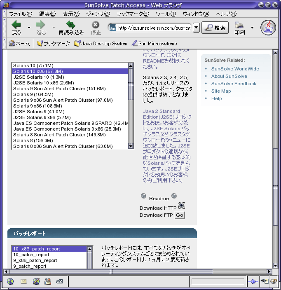Viewport: 281px width, 290px height.
Task: Open the ブックマーク folder on the bookmarks bar
Action: pos(53,44)
